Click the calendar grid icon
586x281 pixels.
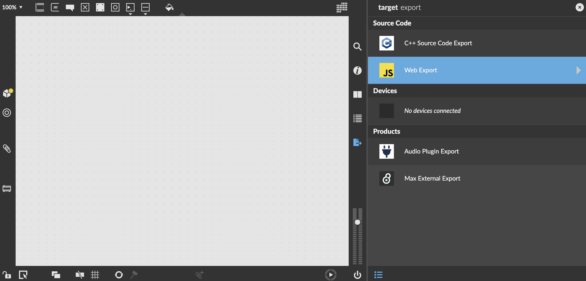pyautogui.click(x=342, y=7)
